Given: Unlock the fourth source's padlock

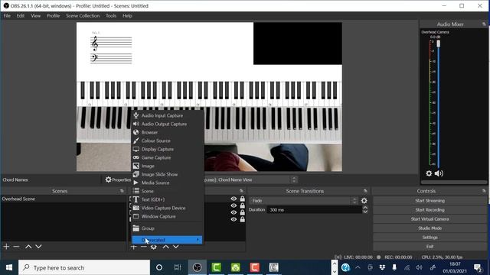Looking at the screenshot, I should (242, 219).
